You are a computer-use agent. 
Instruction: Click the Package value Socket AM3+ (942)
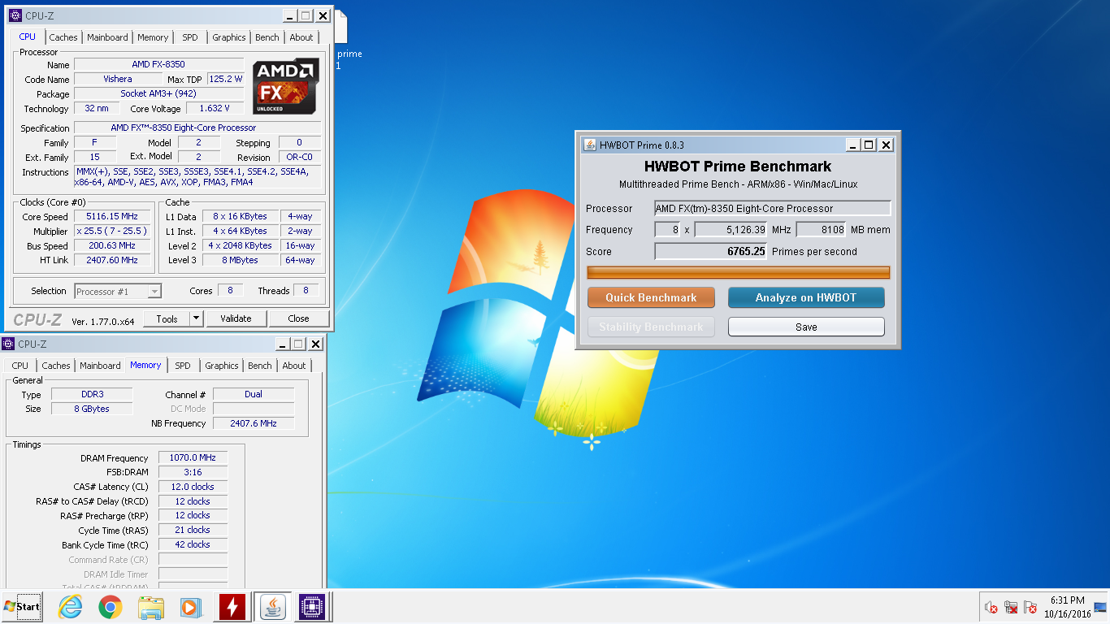(x=158, y=93)
